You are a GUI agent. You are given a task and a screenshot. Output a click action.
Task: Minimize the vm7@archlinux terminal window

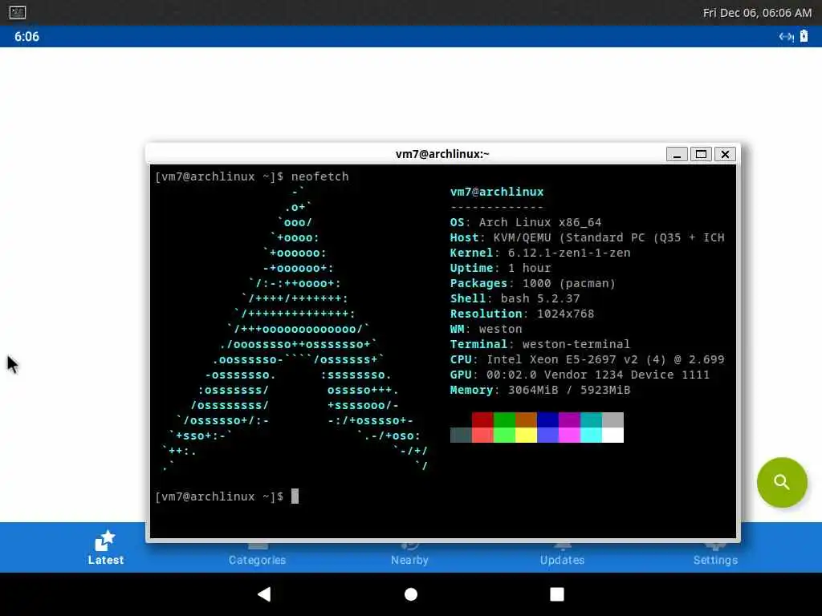click(x=677, y=154)
